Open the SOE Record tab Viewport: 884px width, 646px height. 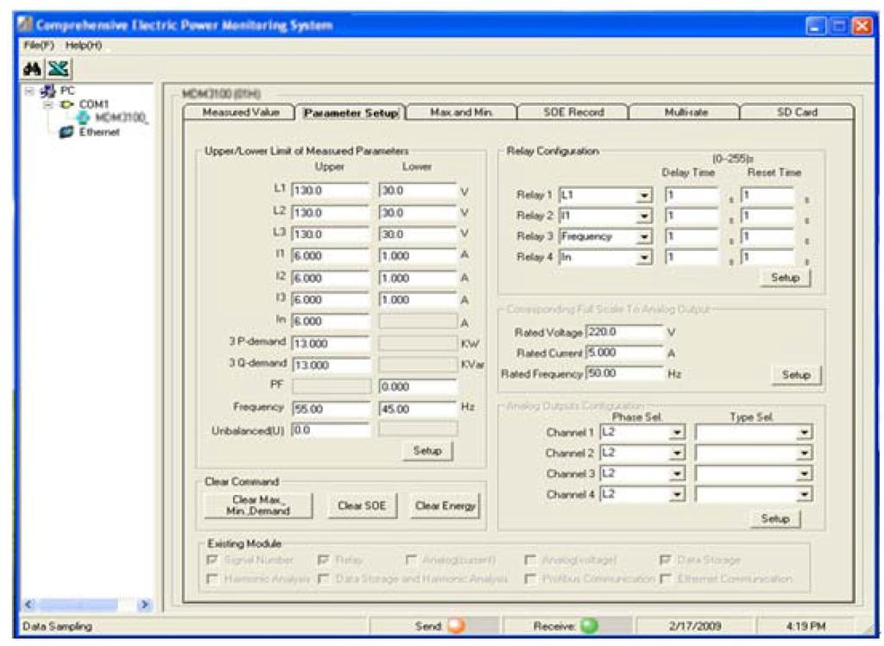tap(573, 112)
